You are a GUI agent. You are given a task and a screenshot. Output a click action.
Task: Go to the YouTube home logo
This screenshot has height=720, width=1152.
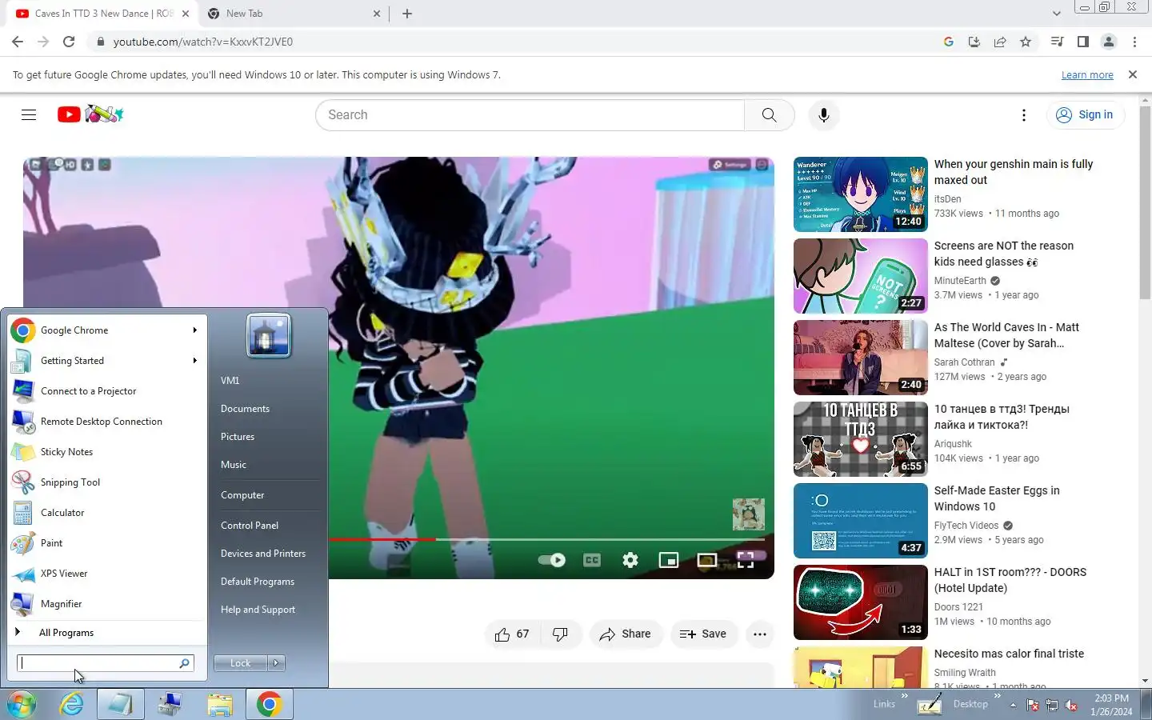coord(90,114)
